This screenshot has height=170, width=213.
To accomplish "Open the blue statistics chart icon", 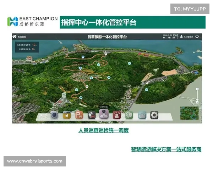I will pos(142,115).
